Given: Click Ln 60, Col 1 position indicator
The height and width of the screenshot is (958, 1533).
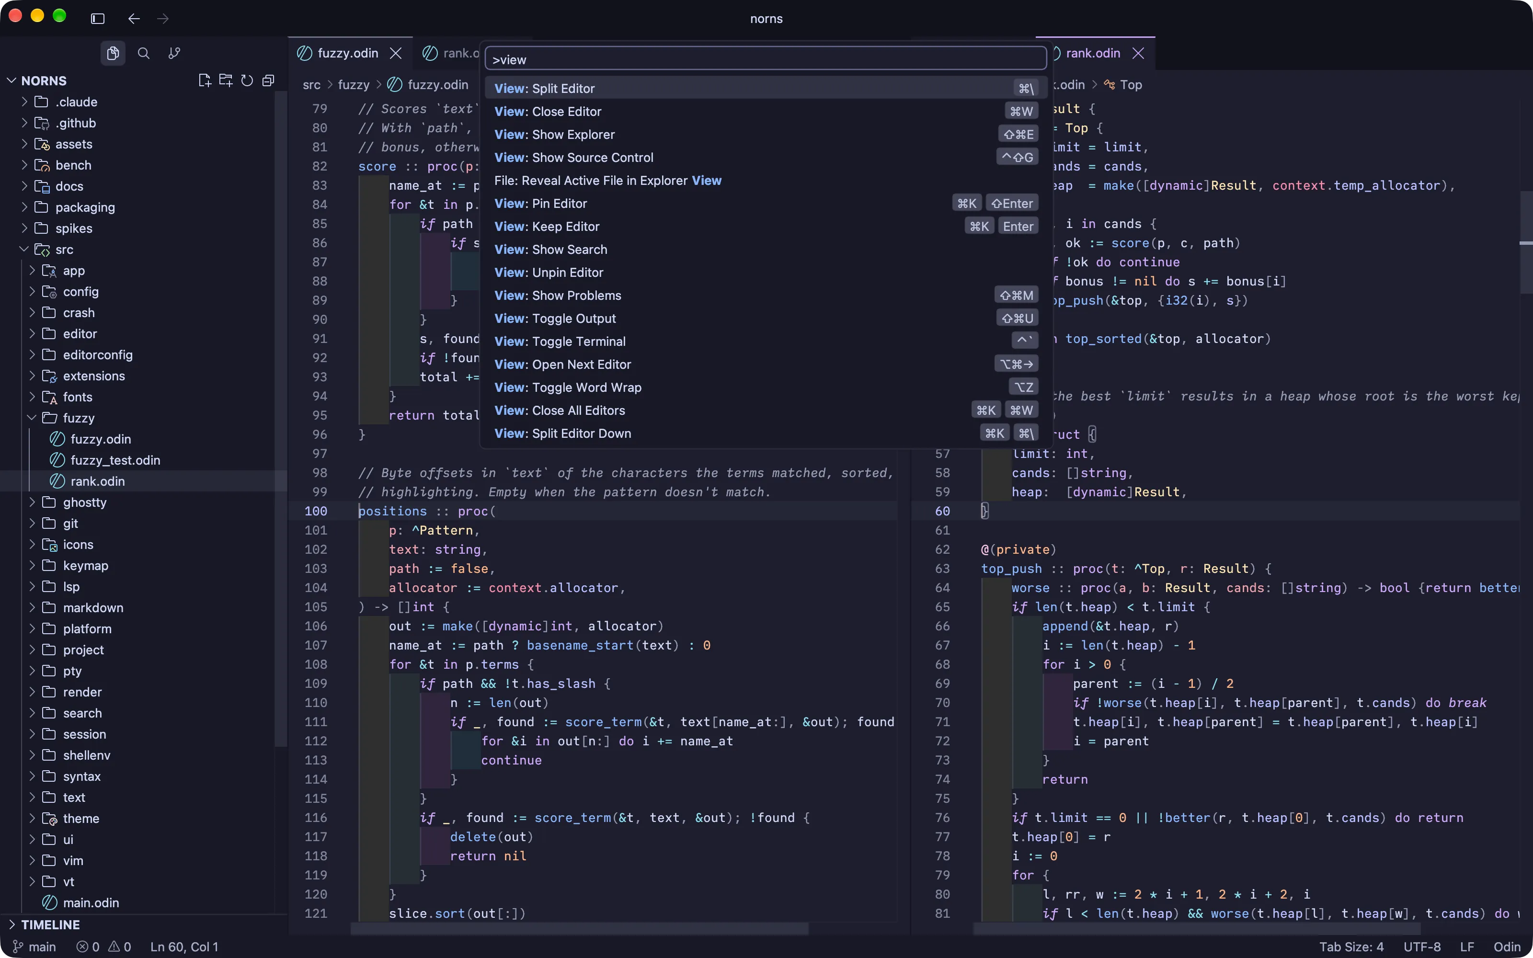Looking at the screenshot, I should click(184, 947).
